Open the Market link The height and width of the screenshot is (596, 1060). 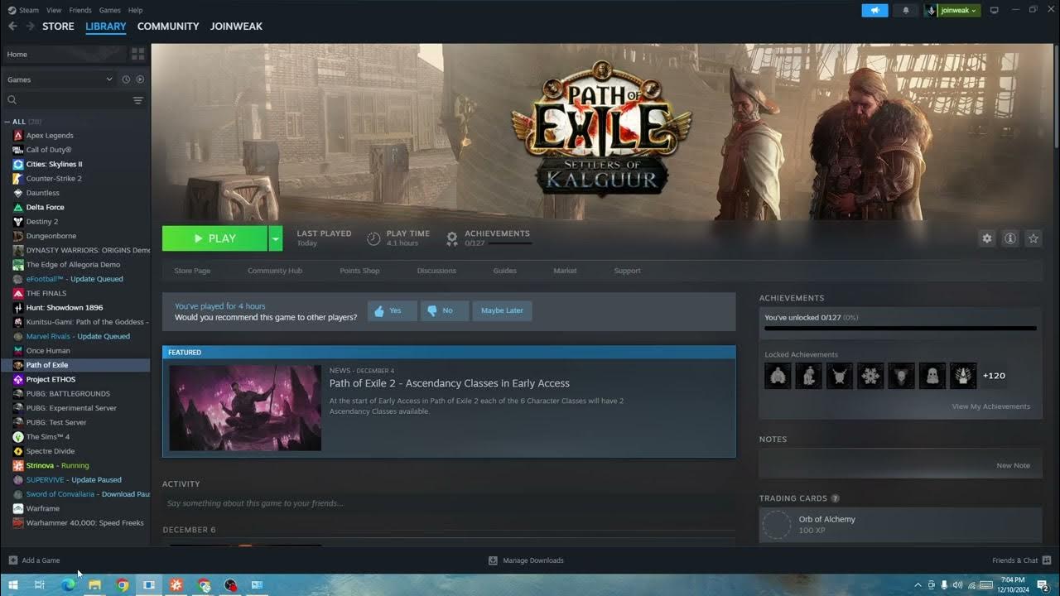pos(566,271)
